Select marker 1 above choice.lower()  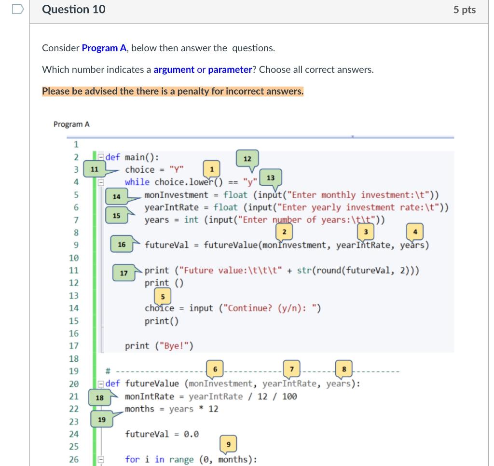tap(211, 169)
